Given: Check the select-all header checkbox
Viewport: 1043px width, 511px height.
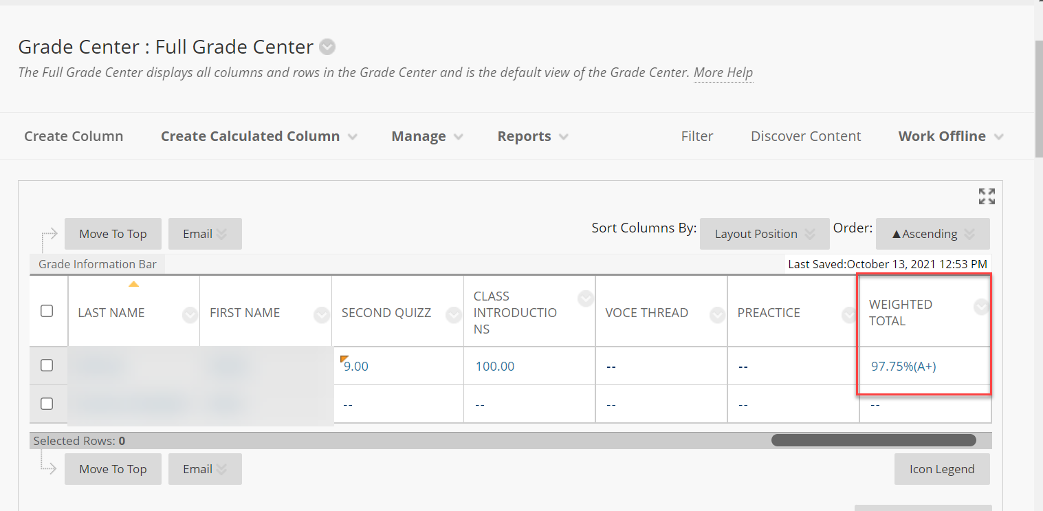Looking at the screenshot, I should coord(47,311).
